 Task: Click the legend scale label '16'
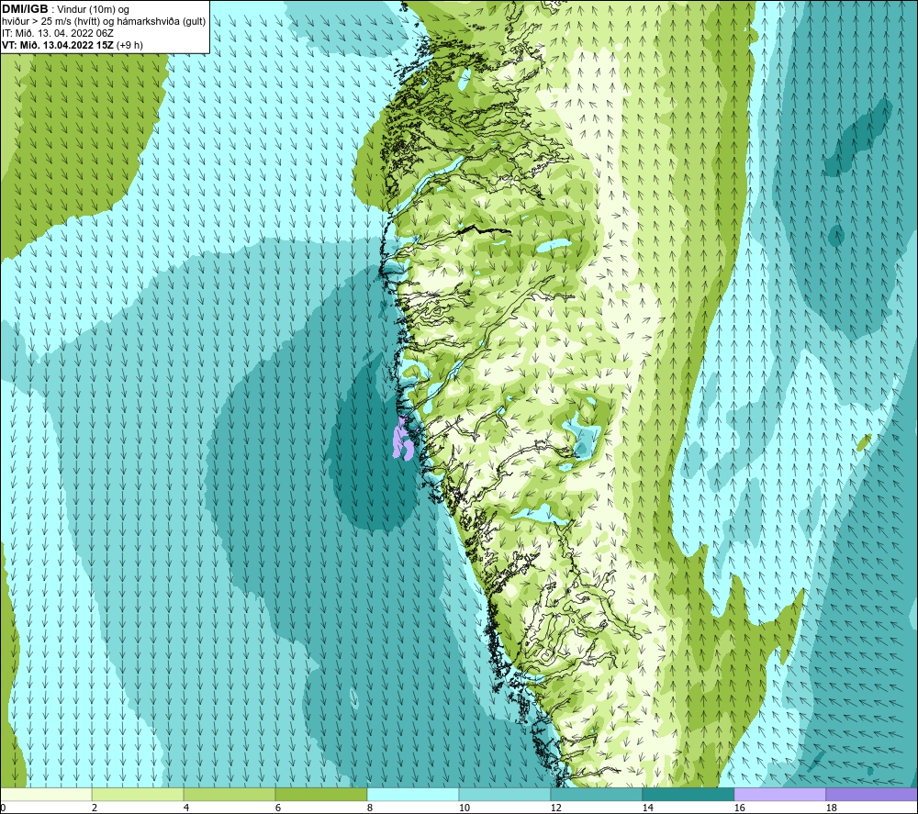coord(739,808)
